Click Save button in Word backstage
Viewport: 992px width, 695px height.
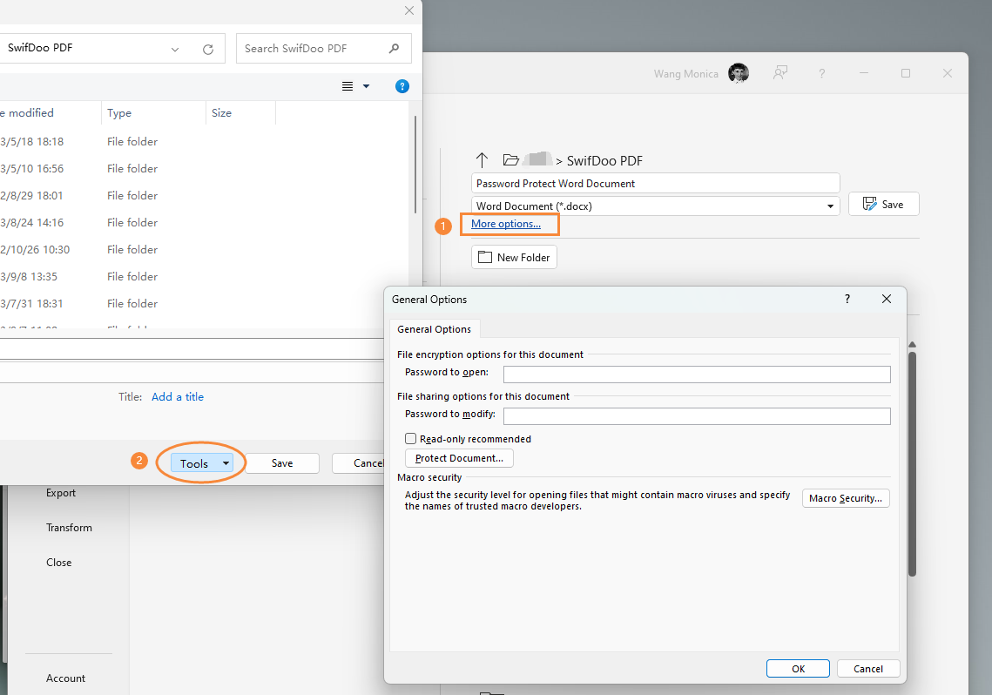(x=883, y=205)
